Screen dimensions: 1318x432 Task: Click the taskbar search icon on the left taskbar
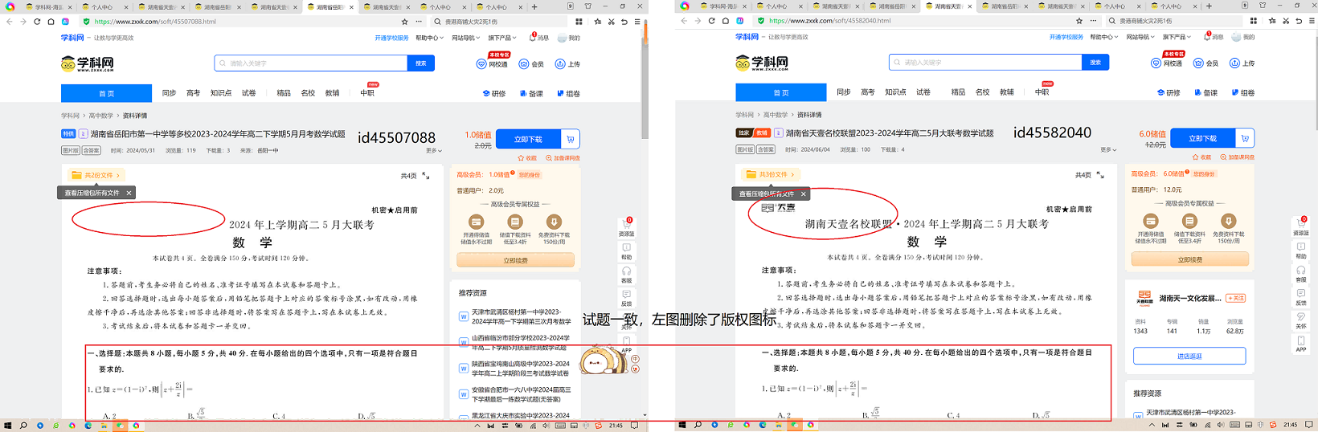[23, 426]
